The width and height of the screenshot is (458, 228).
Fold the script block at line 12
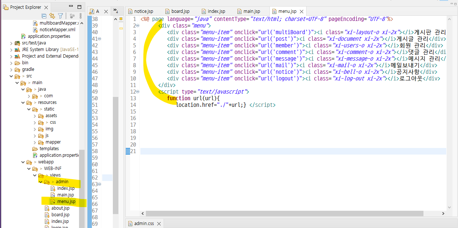137,92
